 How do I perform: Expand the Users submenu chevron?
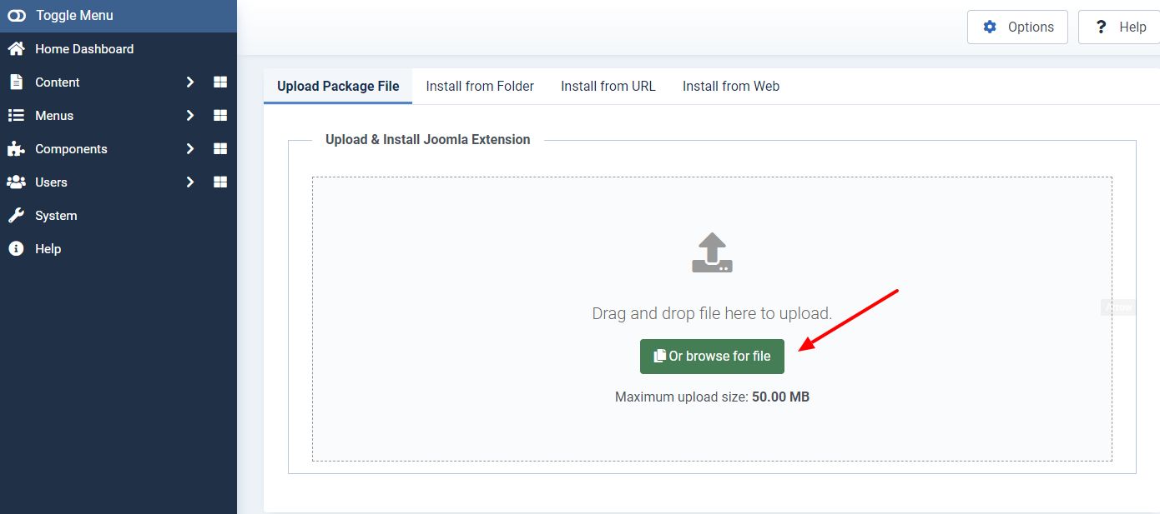(x=190, y=182)
